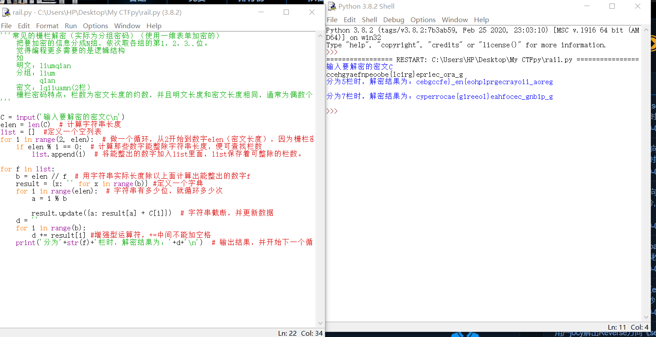Click 'Col: 4' in shell status bar

[639, 327]
